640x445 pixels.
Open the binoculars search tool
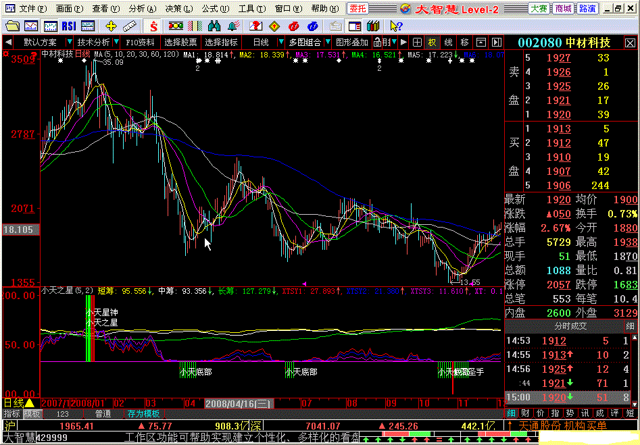[x=214, y=26]
